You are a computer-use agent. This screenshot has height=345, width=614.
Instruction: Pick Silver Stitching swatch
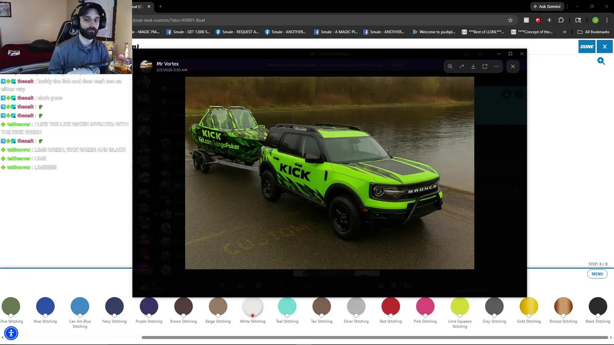click(356, 306)
